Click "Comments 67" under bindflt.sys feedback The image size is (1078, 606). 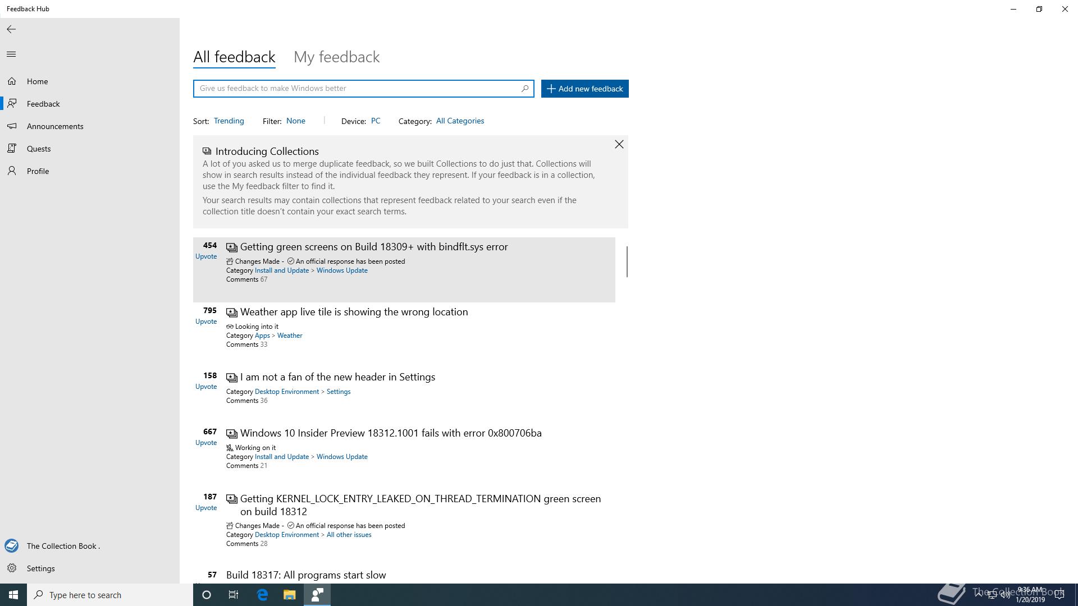(247, 279)
